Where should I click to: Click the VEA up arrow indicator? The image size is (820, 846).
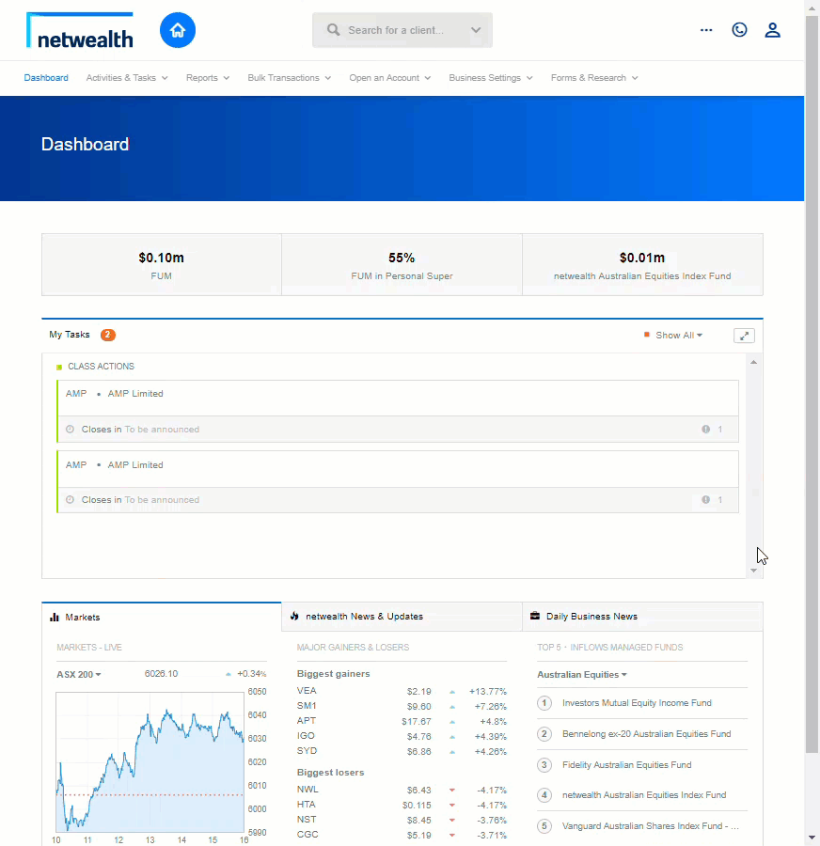click(x=452, y=692)
